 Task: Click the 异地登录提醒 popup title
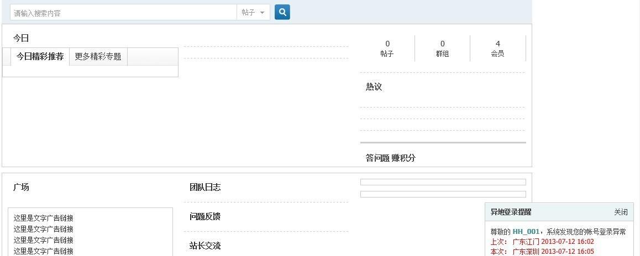click(511, 212)
